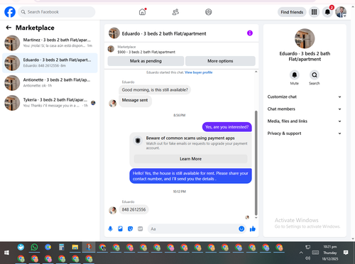The image size is (355, 264).
Task: Open the notifications bell
Action: 327,12
